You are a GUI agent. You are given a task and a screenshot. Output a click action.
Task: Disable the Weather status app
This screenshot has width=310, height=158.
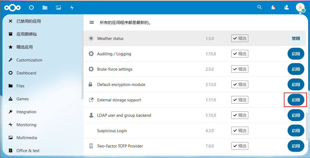pyautogui.click(x=296, y=39)
